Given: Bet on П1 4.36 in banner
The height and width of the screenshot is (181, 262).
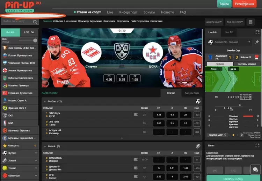Looking at the screenshot, I should 109,78.
